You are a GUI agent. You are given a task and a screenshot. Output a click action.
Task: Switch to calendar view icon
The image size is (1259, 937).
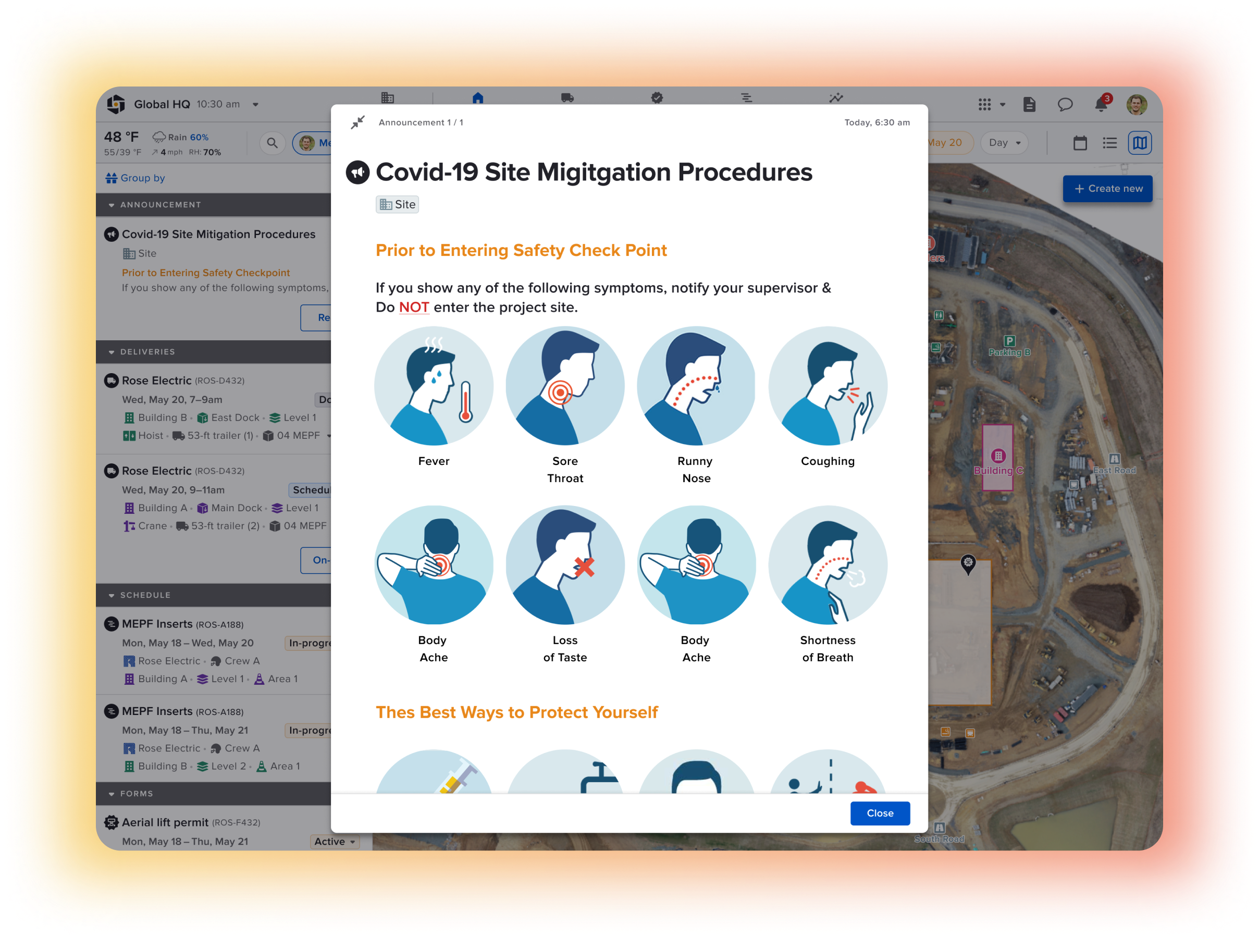point(1080,143)
